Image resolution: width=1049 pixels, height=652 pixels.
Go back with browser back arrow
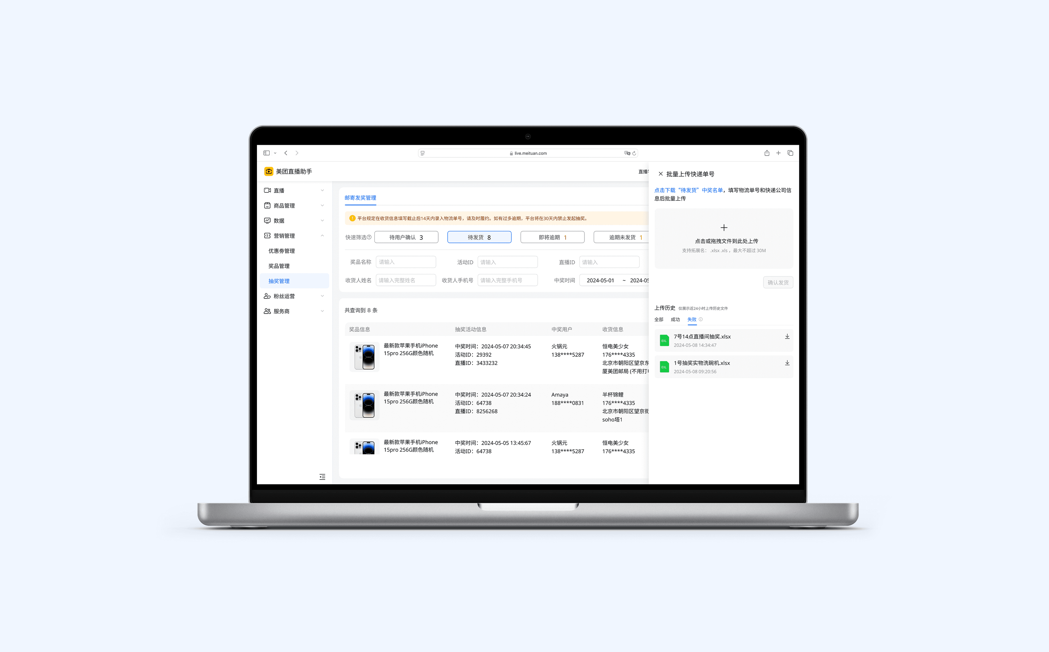286,153
